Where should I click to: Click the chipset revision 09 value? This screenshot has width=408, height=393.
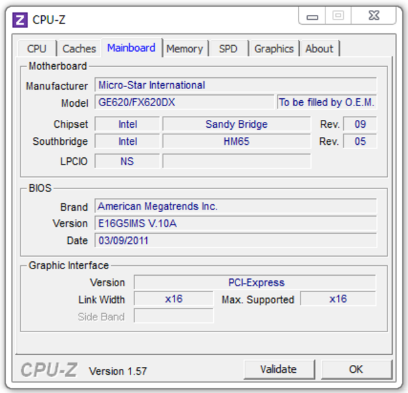360,124
